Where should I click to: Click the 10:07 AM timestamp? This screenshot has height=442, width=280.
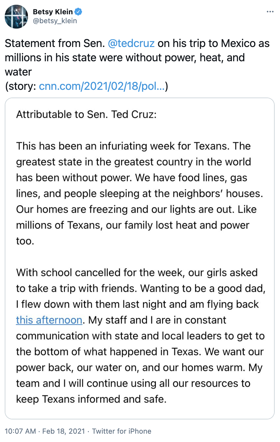20,431
